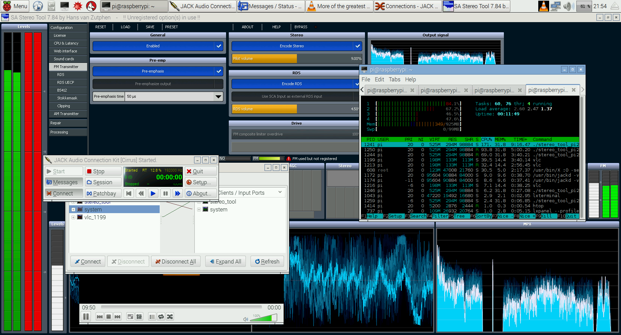Open the Raspberry Pi Menu

[15, 6]
